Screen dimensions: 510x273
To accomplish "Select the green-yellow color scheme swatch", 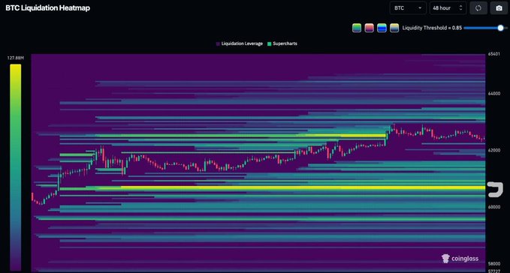I will (x=357, y=28).
